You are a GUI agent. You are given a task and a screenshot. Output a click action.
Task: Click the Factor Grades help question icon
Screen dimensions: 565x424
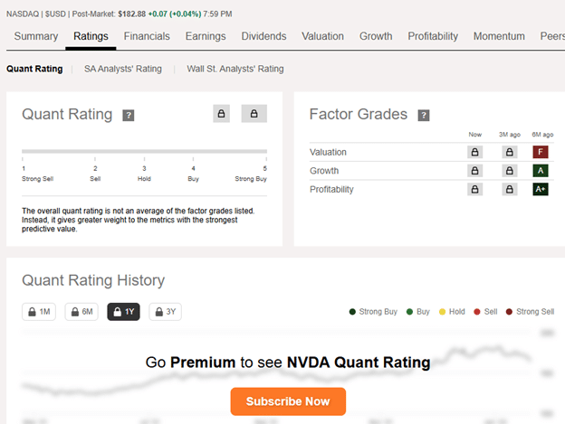click(x=424, y=116)
